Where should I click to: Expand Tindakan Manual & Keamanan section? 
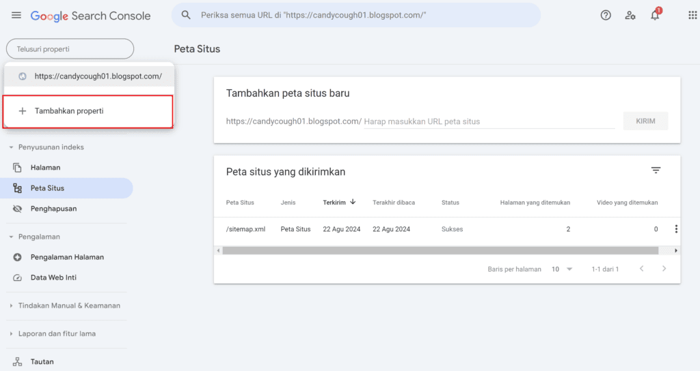(x=11, y=306)
